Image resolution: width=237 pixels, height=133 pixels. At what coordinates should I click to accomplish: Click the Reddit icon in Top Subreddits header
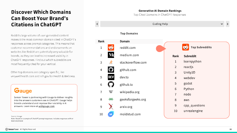tap(185, 47)
